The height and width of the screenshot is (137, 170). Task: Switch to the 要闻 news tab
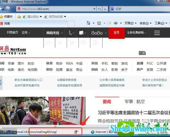[107, 102]
